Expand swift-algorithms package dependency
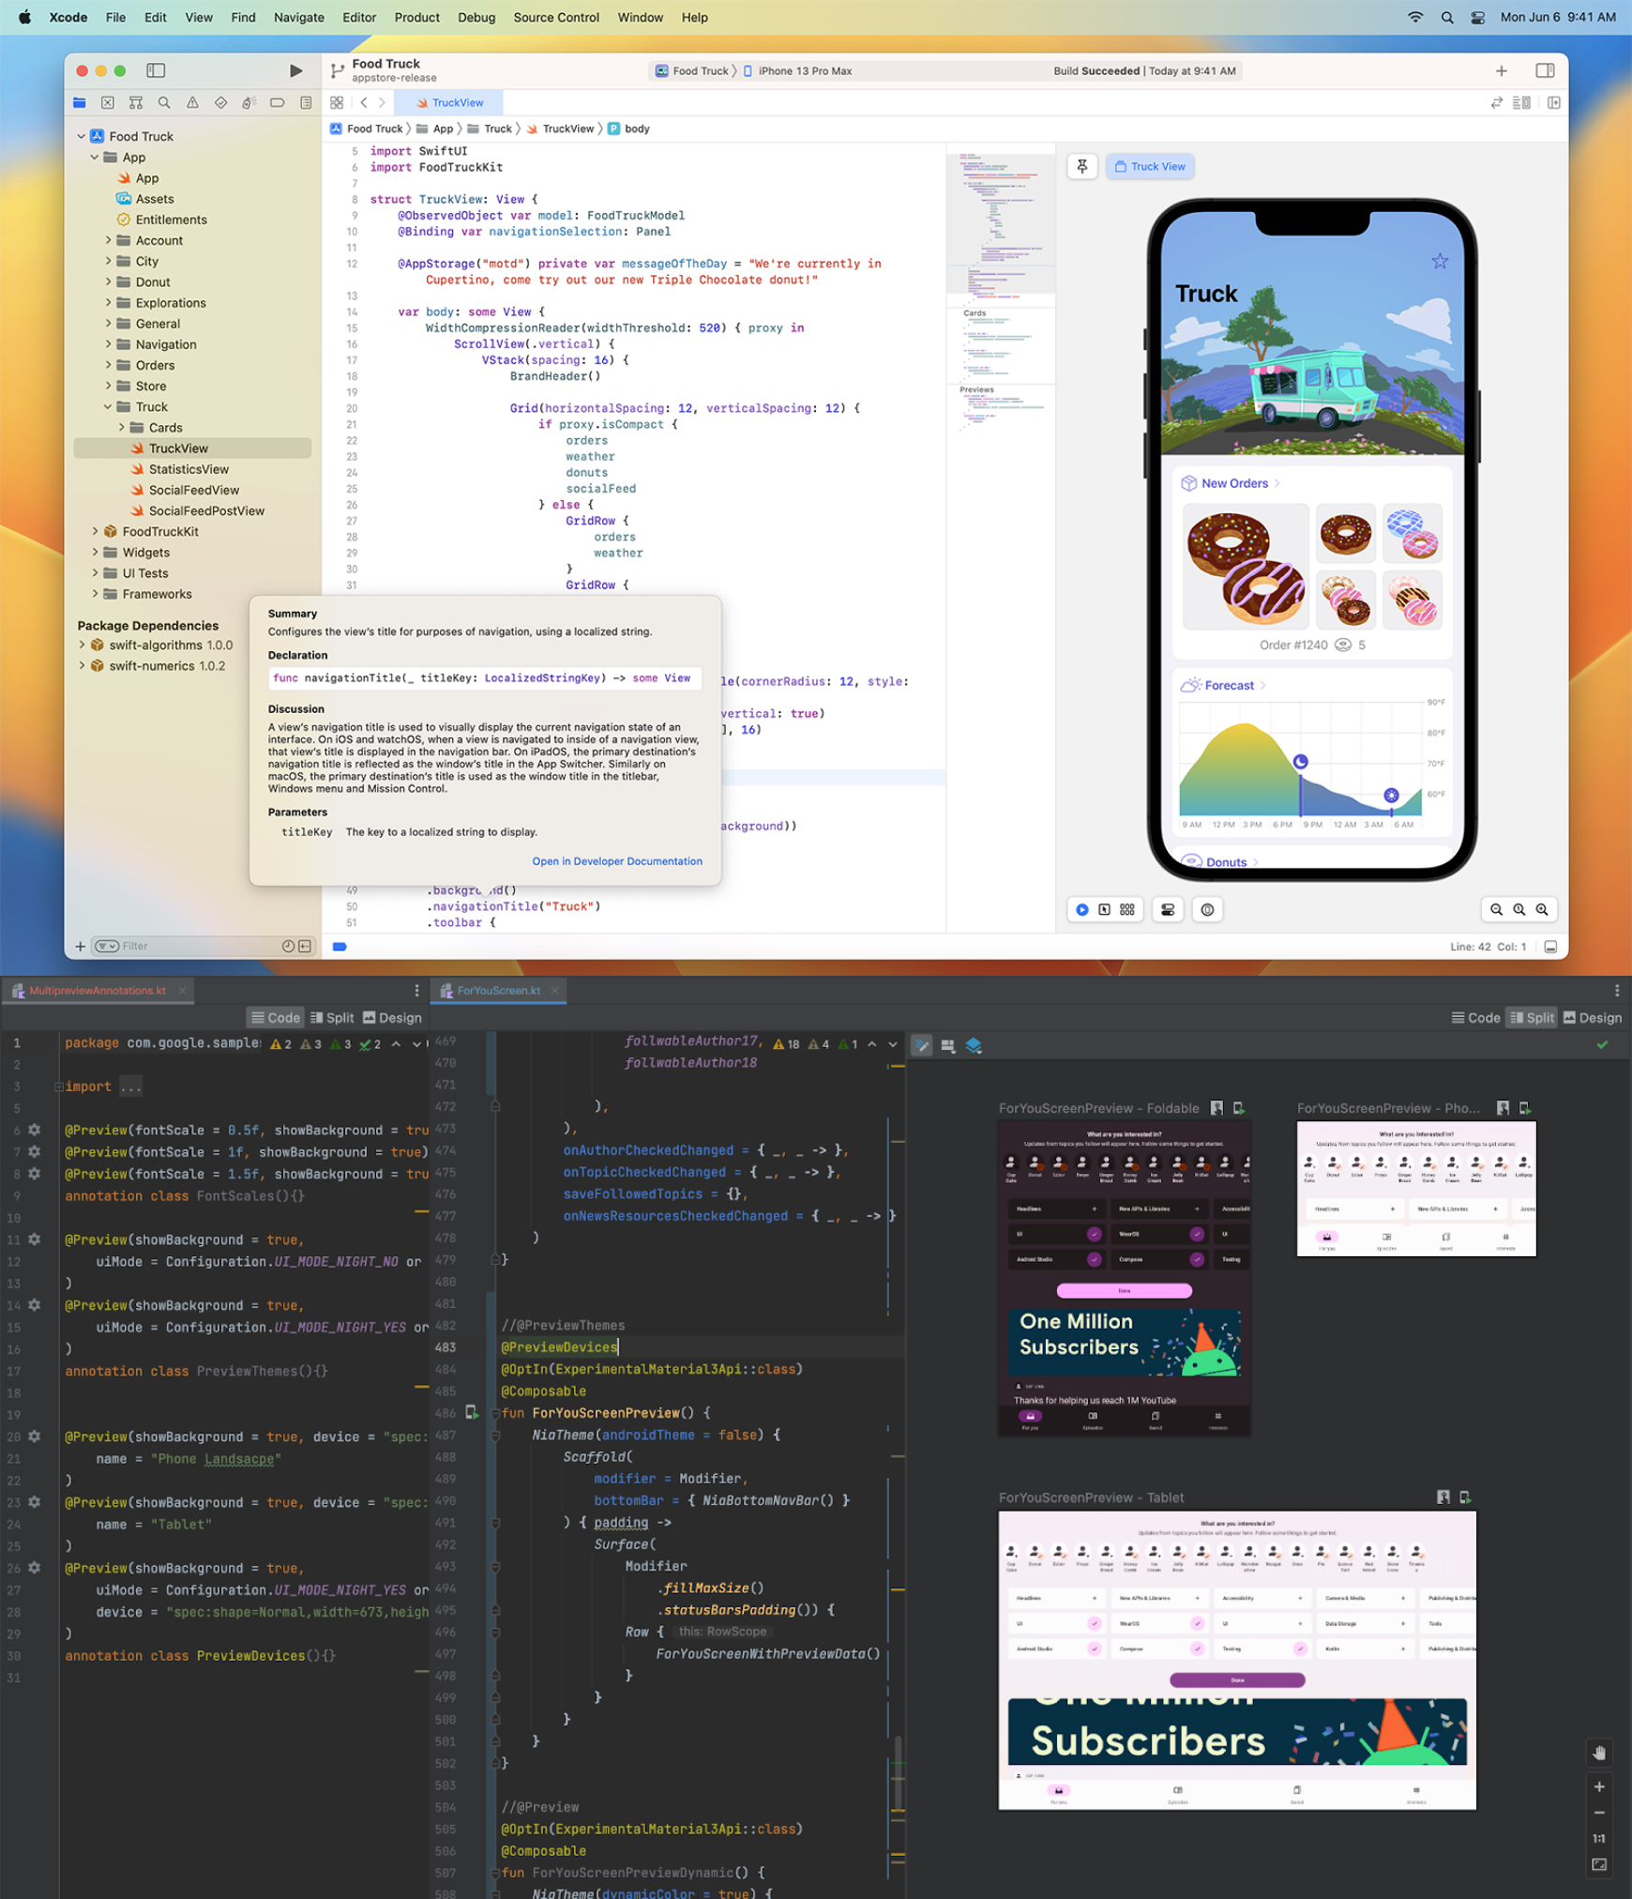Screen dimensions: 1632x1899 coord(82,645)
